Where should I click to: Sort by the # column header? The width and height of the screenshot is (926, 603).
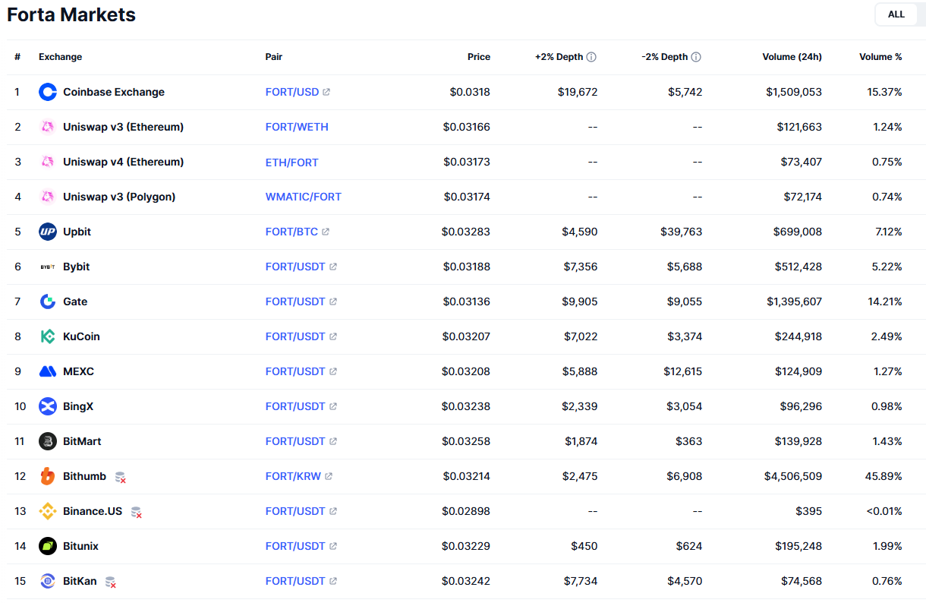[x=17, y=57]
